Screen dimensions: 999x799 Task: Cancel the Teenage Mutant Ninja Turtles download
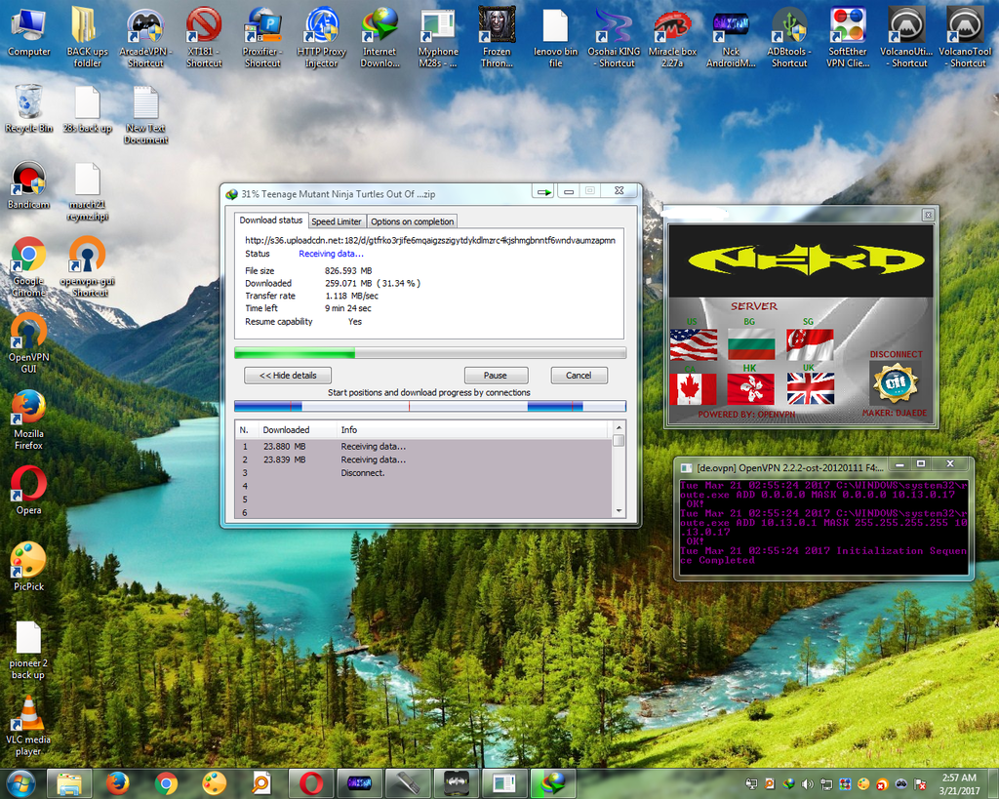(579, 376)
